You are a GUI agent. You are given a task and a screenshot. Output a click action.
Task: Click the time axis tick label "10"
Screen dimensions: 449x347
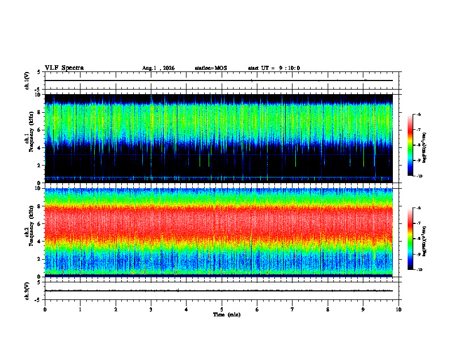point(399,310)
